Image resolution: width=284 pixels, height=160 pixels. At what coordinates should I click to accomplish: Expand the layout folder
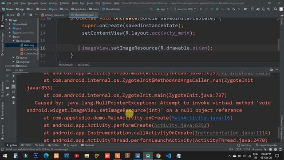(x=14, y=57)
